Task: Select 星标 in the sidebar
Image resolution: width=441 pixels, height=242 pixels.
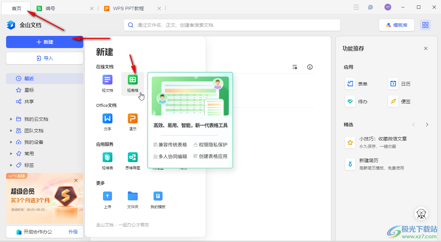Action: point(45,90)
